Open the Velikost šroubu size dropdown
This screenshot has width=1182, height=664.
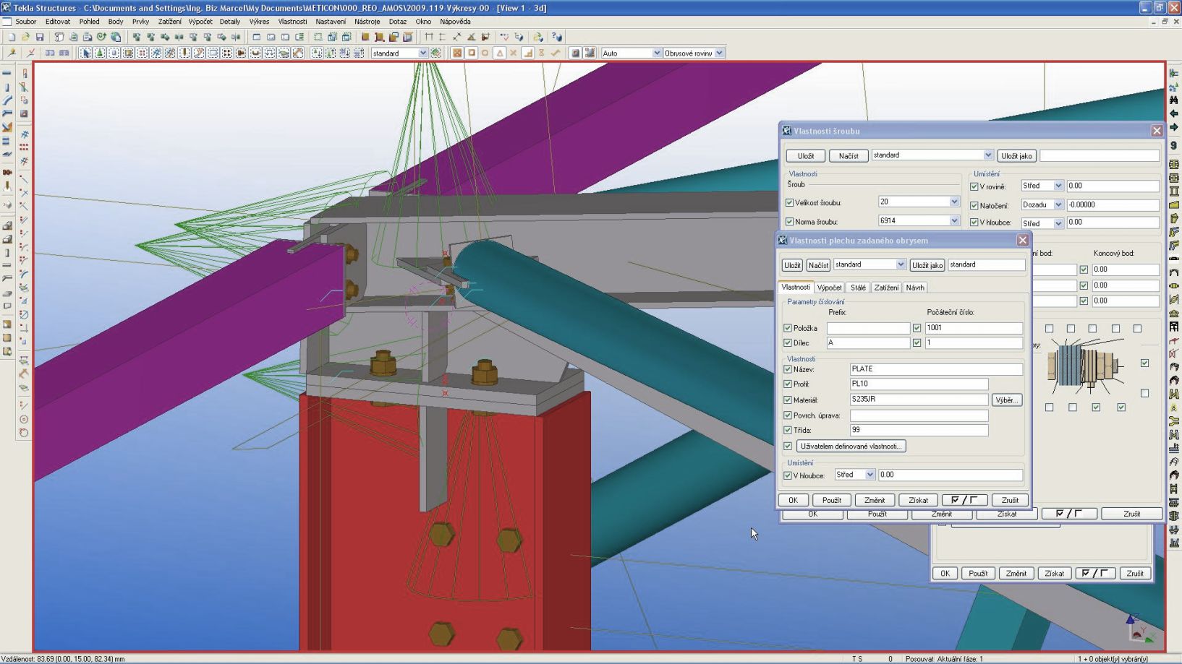954,202
